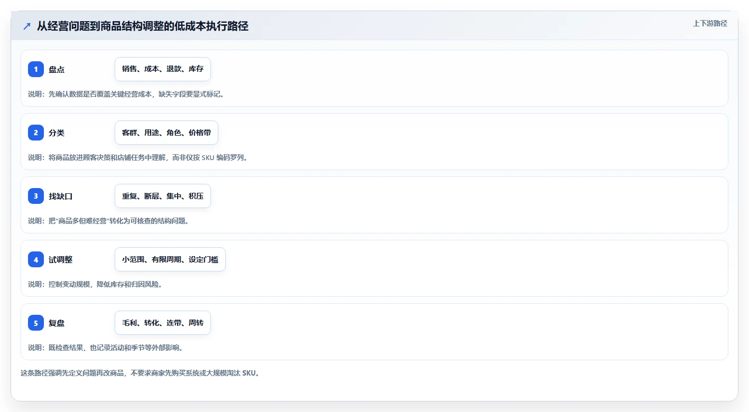Click the note starting 控制变动规模
This screenshot has height=412, width=749.
tap(95, 284)
